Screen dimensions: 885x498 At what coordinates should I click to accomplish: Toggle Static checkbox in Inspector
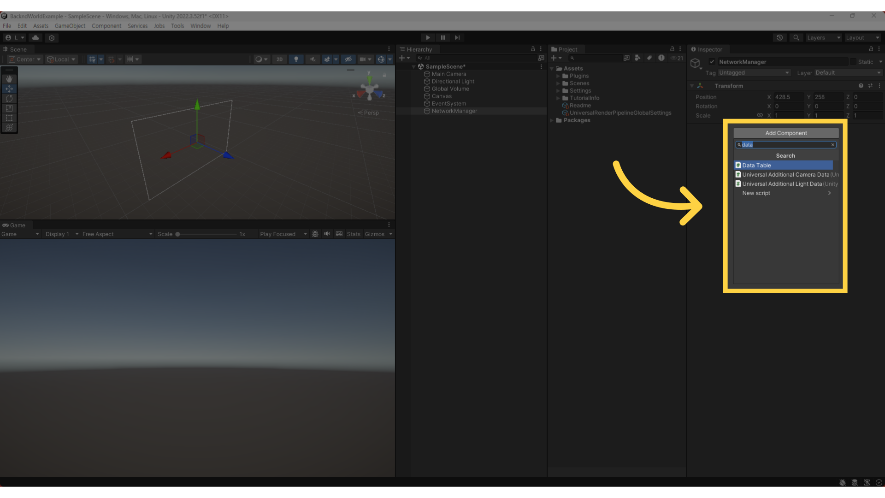(x=853, y=62)
